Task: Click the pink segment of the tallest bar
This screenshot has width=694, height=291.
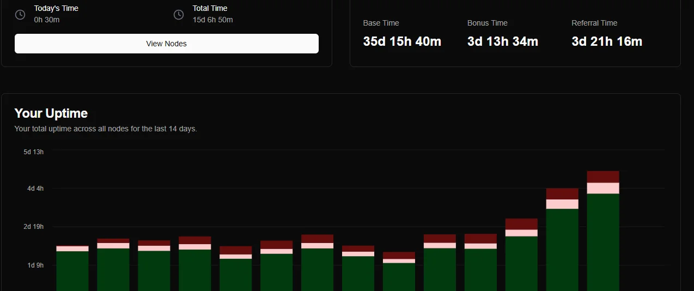Action: (x=603, y=189)
